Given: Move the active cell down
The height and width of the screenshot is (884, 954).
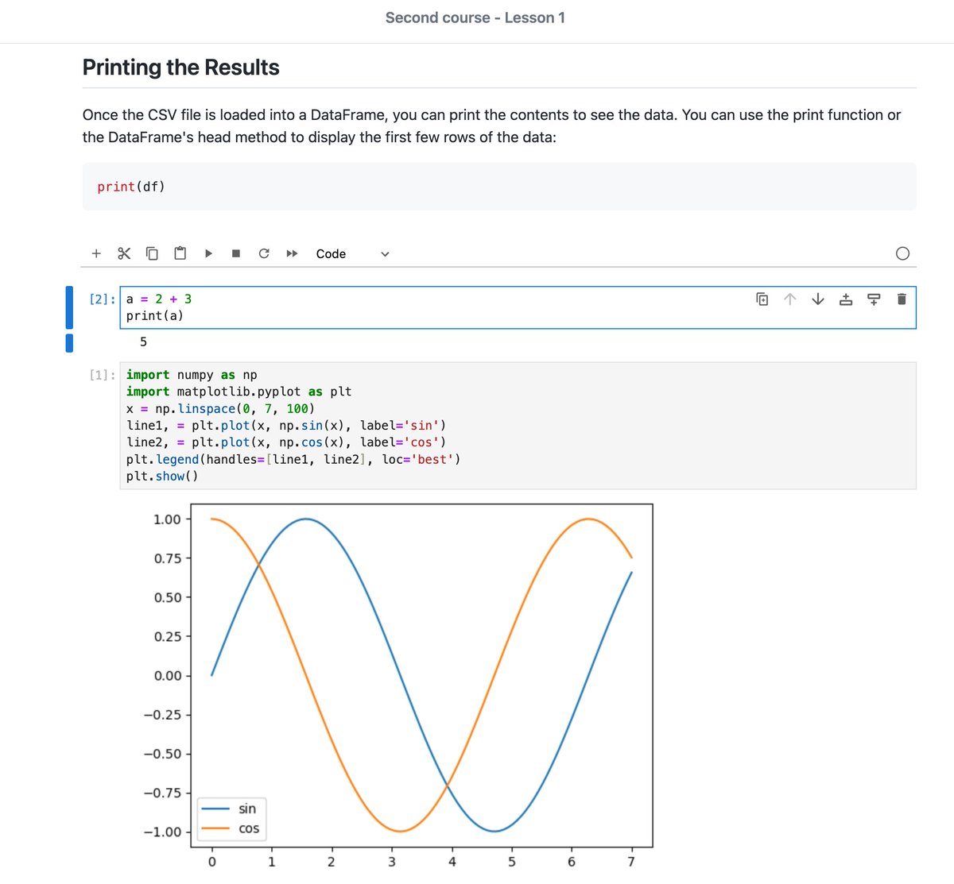Looking at the screenshot, I should pos(818,299).
